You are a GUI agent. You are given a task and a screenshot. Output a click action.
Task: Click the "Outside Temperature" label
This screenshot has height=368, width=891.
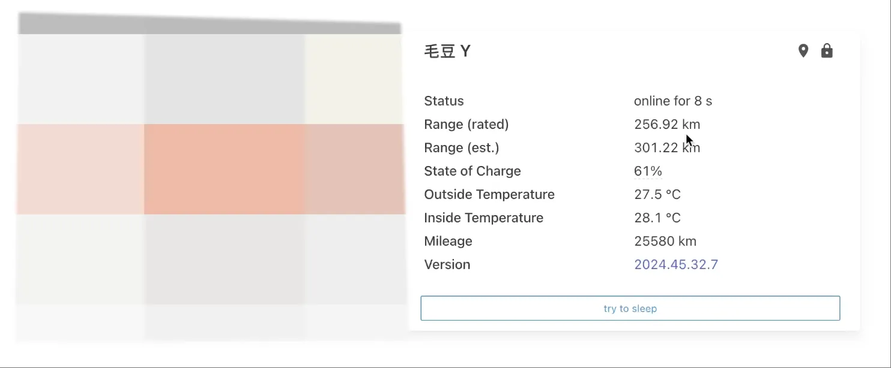(489, 194)
